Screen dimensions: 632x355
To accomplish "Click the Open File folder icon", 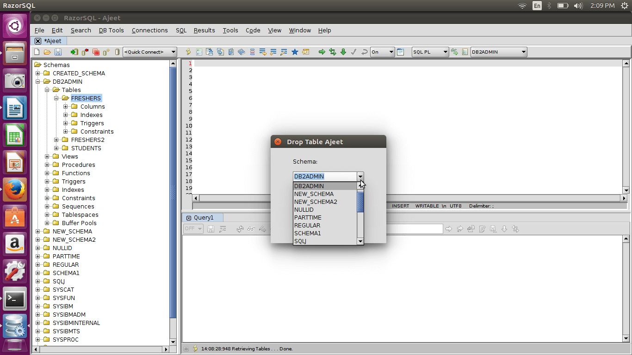I will (47, 52).
